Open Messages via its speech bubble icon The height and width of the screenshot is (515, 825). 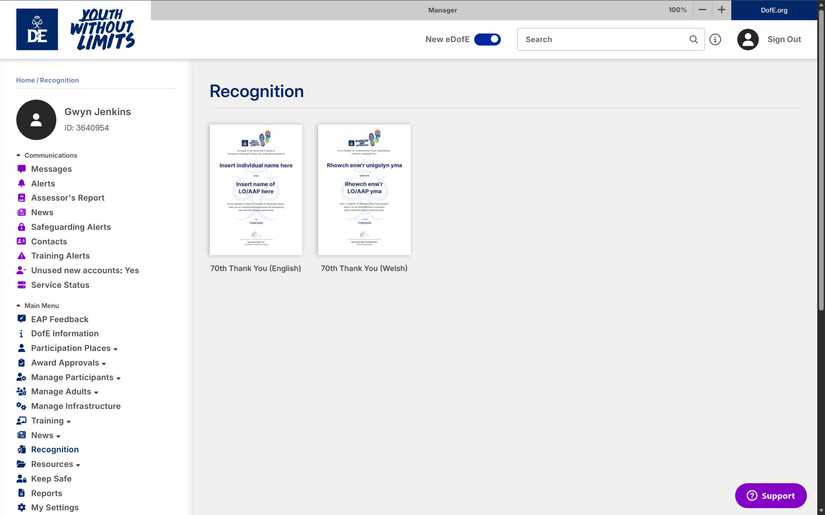click(21, 169)
